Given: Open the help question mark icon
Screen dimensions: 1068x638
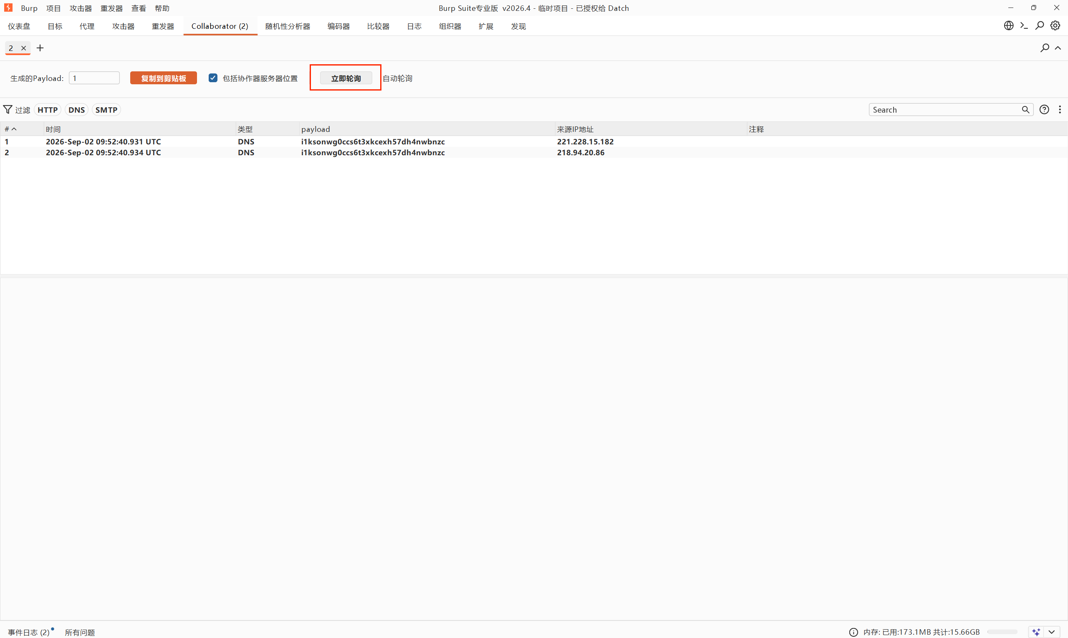Looking at the screenshot, I should (x=1044, y=110).
